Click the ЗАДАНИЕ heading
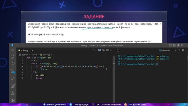 [x=94, y=16]
